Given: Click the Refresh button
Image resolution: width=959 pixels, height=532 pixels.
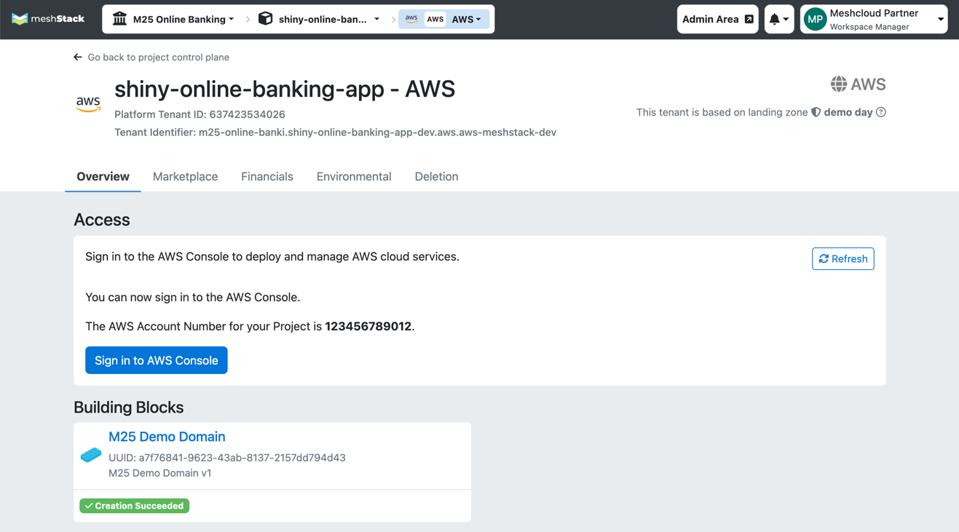Looking at the screenshot, I should pyautogui.click(x=843, y=259).
